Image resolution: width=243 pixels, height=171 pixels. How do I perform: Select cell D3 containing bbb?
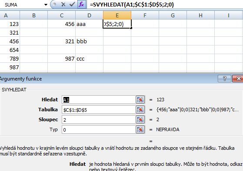pos(89,41)
